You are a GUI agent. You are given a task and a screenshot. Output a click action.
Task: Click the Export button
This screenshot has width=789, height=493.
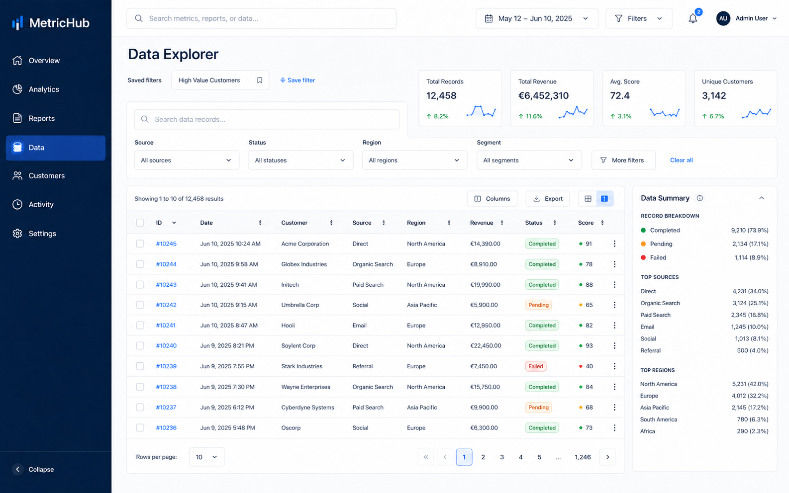548,199
